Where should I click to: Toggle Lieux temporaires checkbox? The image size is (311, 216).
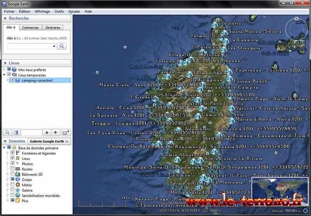tap(9, 74)
